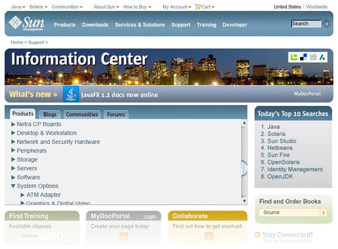Image resolution: width=338 pixels, height=249 pixels.
Task: Click the orange Stay Connected icon
Action: coord(257,234)
